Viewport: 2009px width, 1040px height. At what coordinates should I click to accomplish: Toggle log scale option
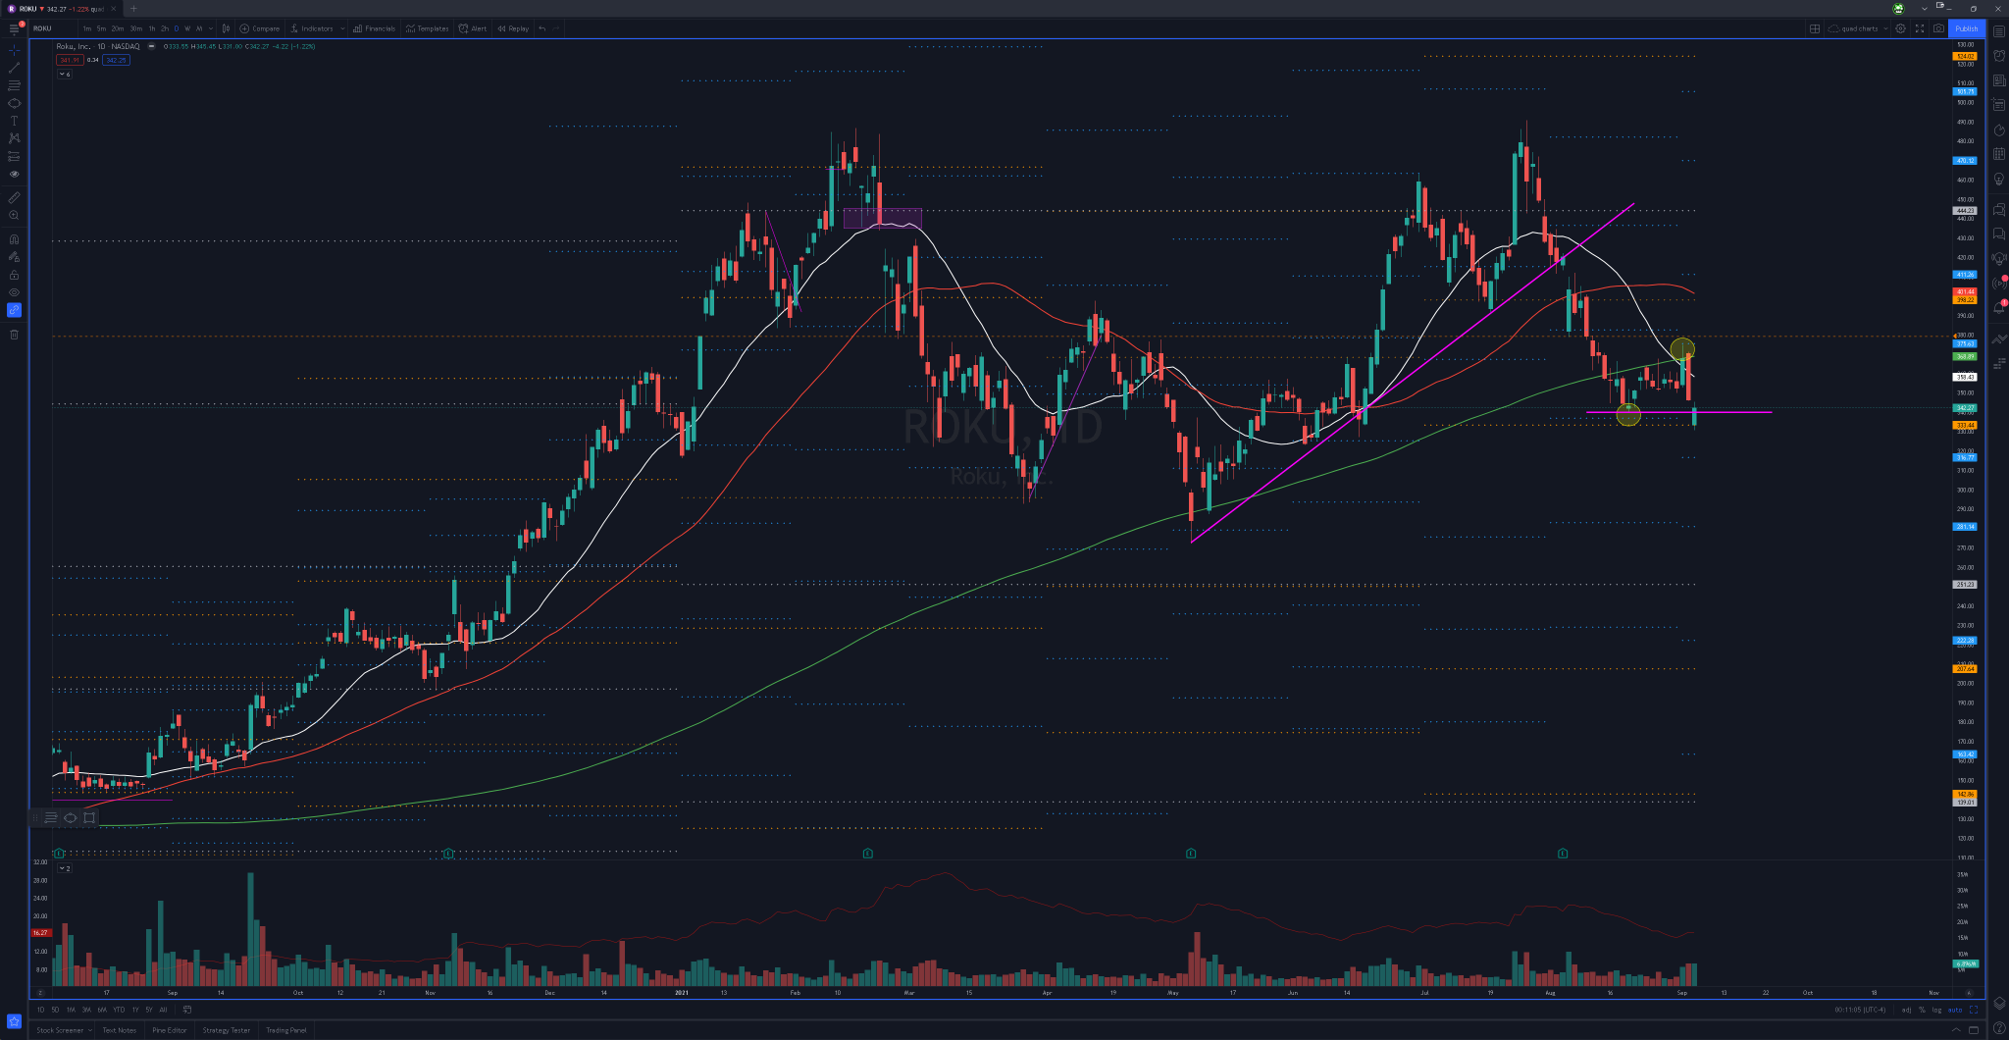(1936, 1010)
